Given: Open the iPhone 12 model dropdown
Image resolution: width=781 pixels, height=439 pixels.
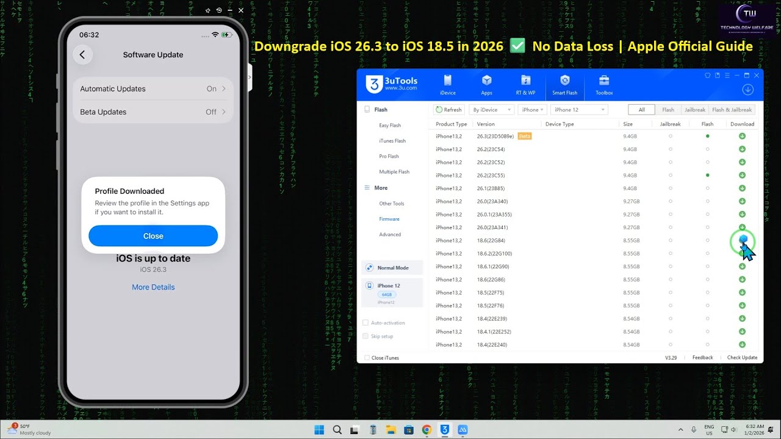Looking at the screenshot, I should coord(579,110).
